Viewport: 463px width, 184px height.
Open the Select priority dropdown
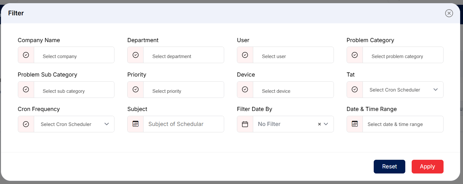point(184,90)
